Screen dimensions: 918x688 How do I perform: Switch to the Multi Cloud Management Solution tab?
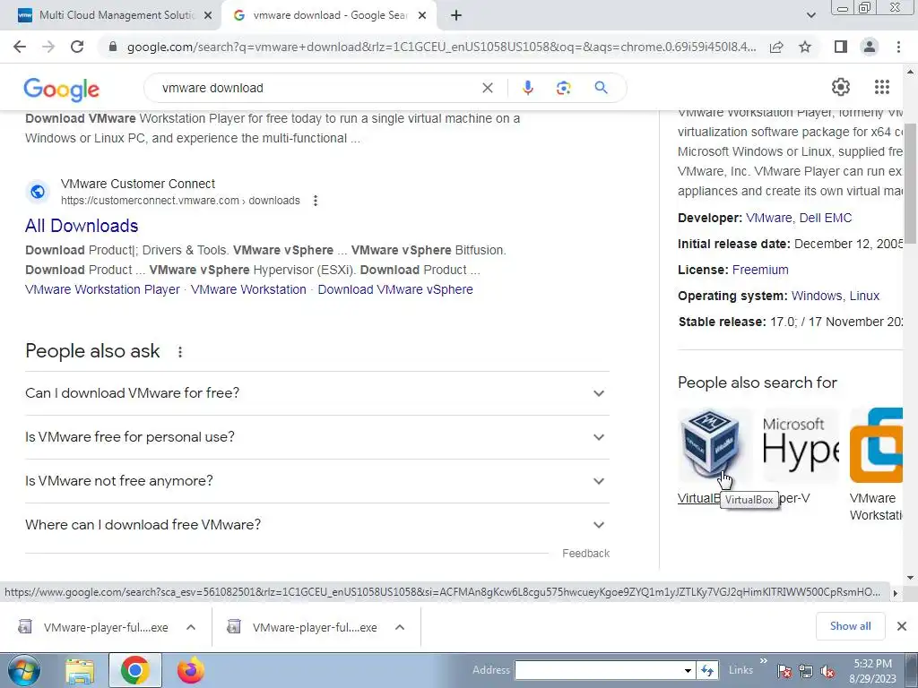click(x=111, y=16)
